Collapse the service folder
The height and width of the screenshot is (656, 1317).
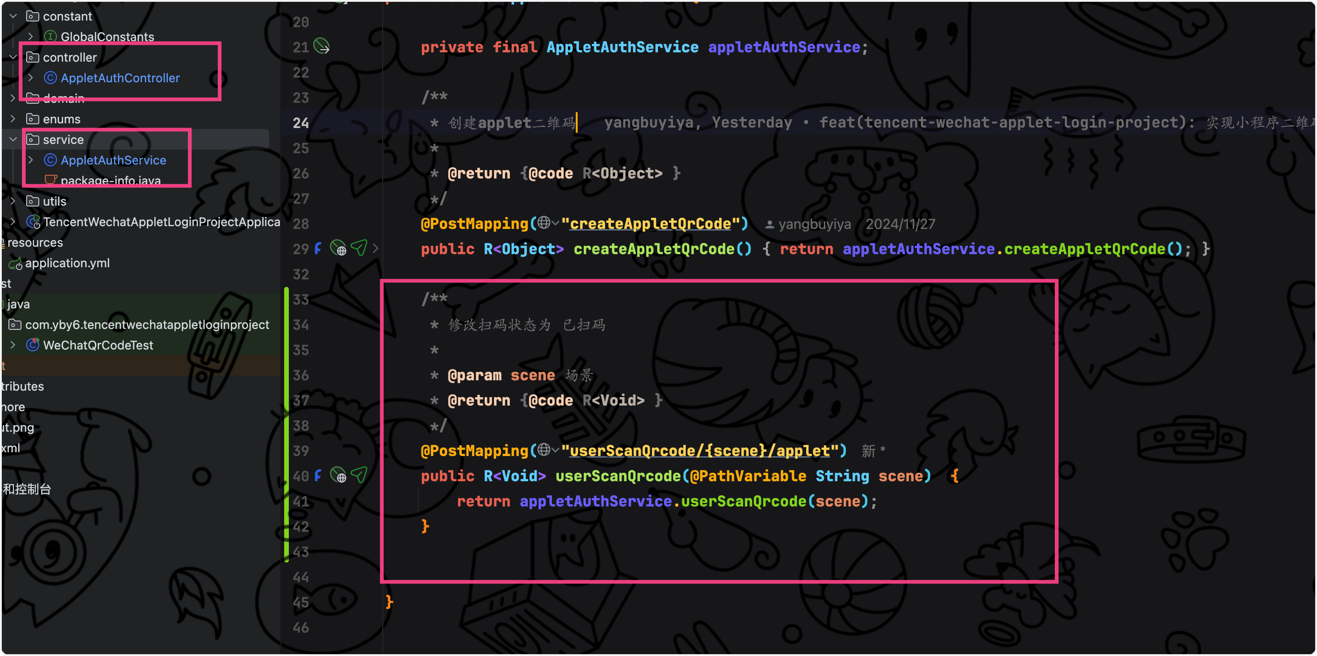coord(13,139)
